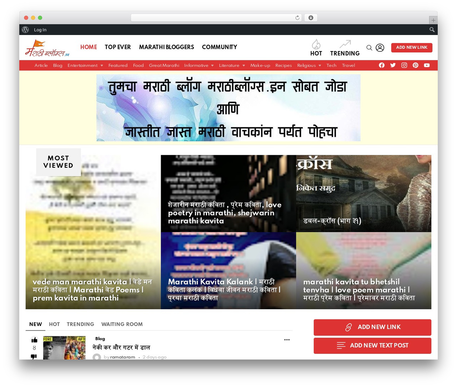Viewport: 457px width, 387px height.
Task: Visit the Pinterest social icon
Action: [416, 65]
